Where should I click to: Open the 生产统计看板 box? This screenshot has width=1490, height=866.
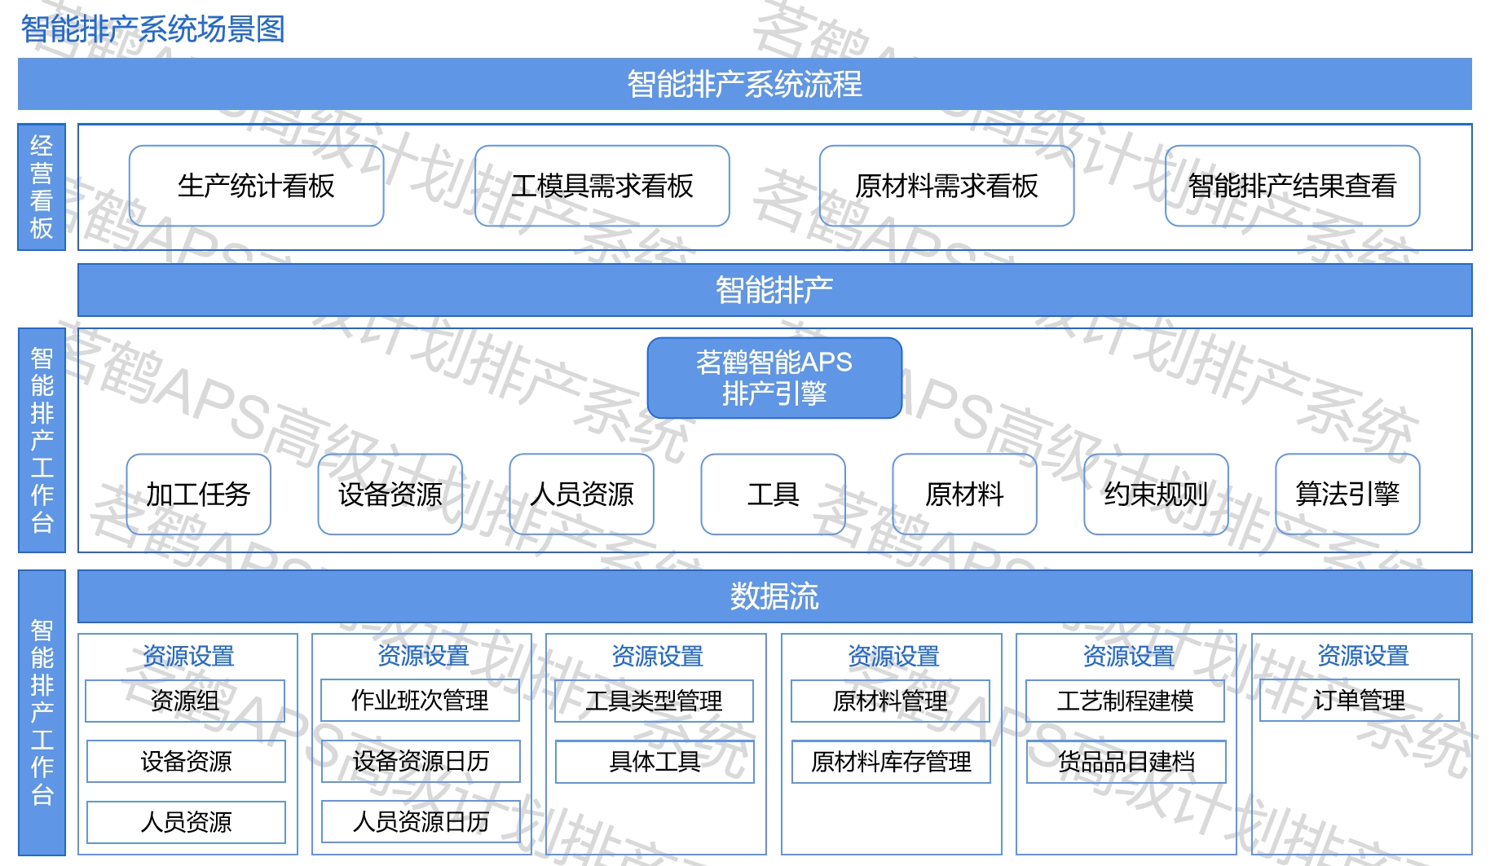(x=256, y=186)
